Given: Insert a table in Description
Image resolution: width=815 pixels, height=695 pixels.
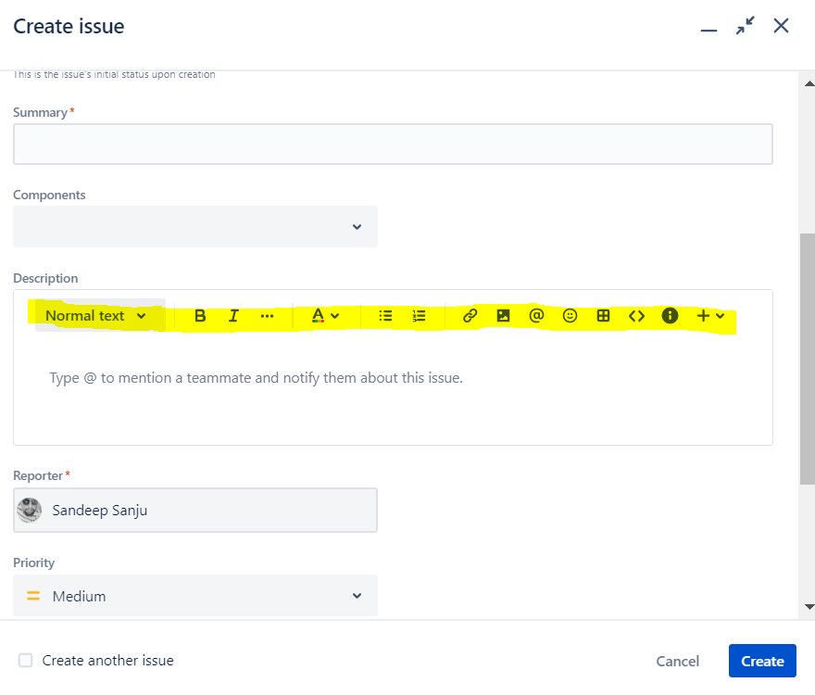Looking at the screenshot, I should click(x=604, y=316).
